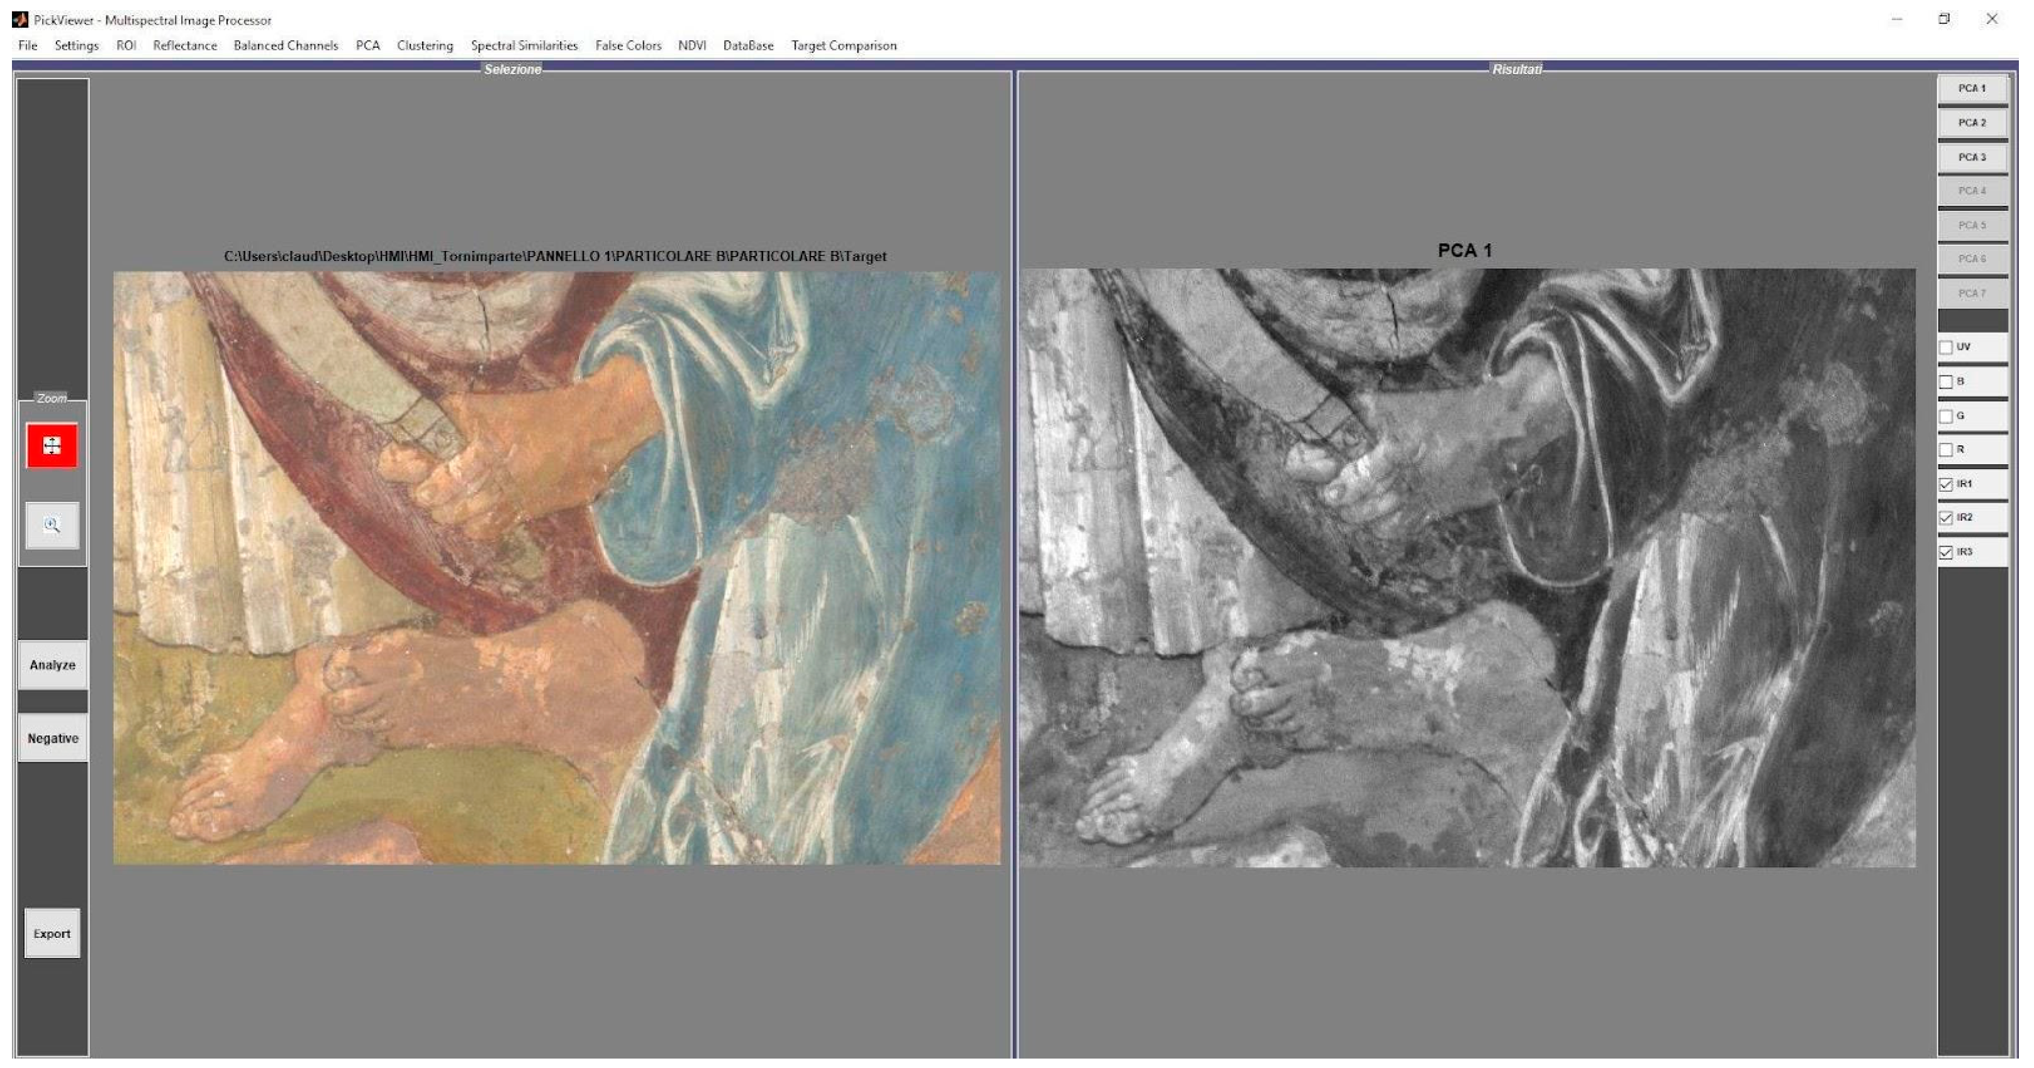Click the grayscale PCA 1 result image
The height and width of the screenshot is (1068, 2034).
[x=1467, y=569]
